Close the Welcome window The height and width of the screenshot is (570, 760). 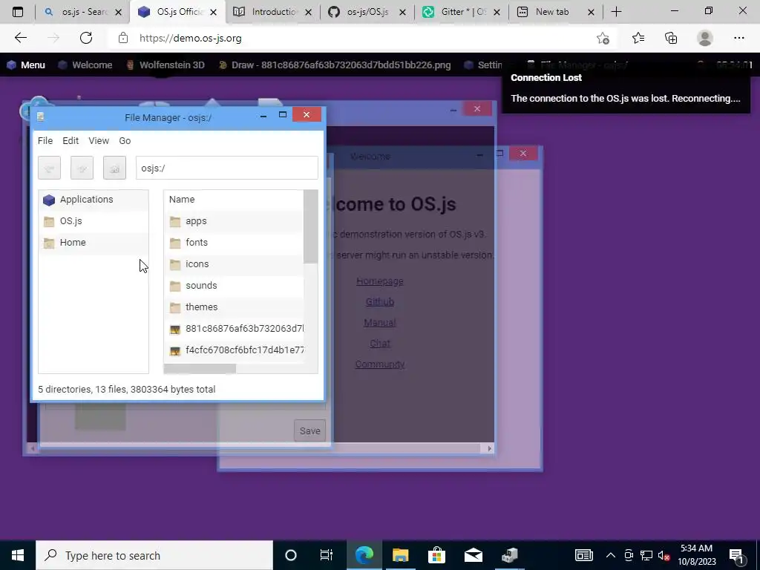[523, 154]
